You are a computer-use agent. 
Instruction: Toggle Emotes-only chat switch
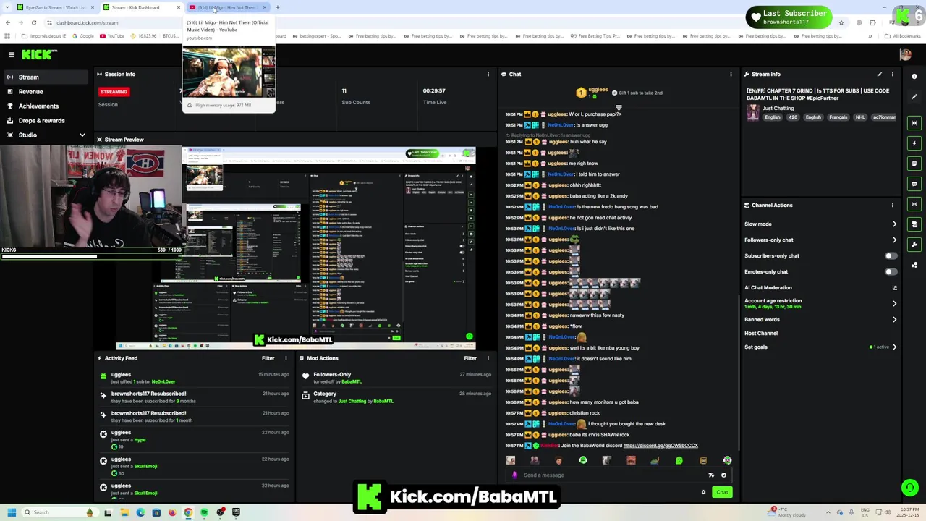891,271
